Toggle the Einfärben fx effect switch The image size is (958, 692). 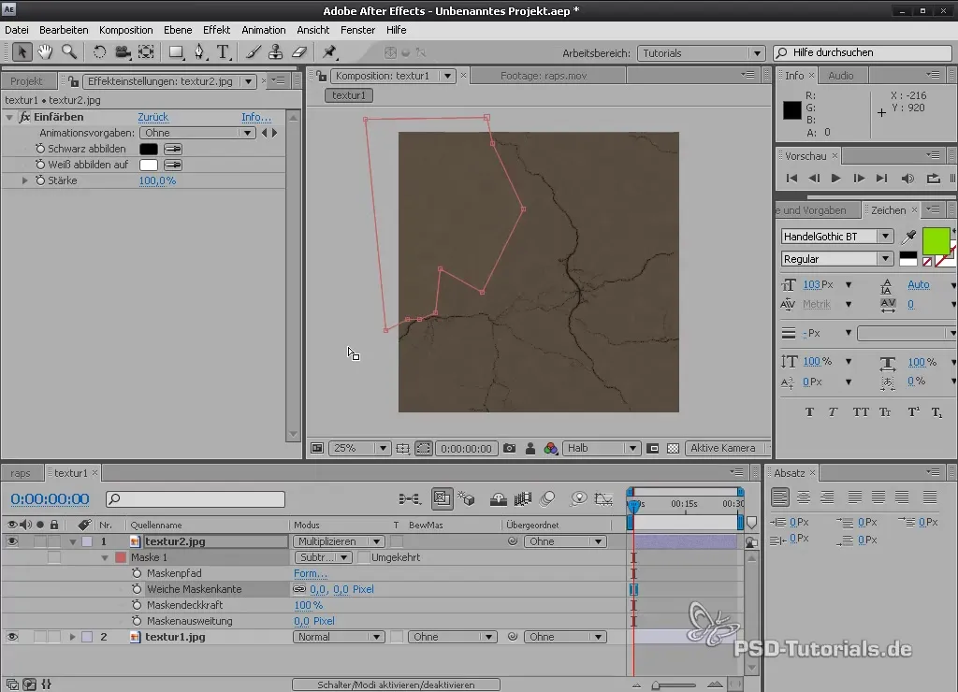point(24,117)
